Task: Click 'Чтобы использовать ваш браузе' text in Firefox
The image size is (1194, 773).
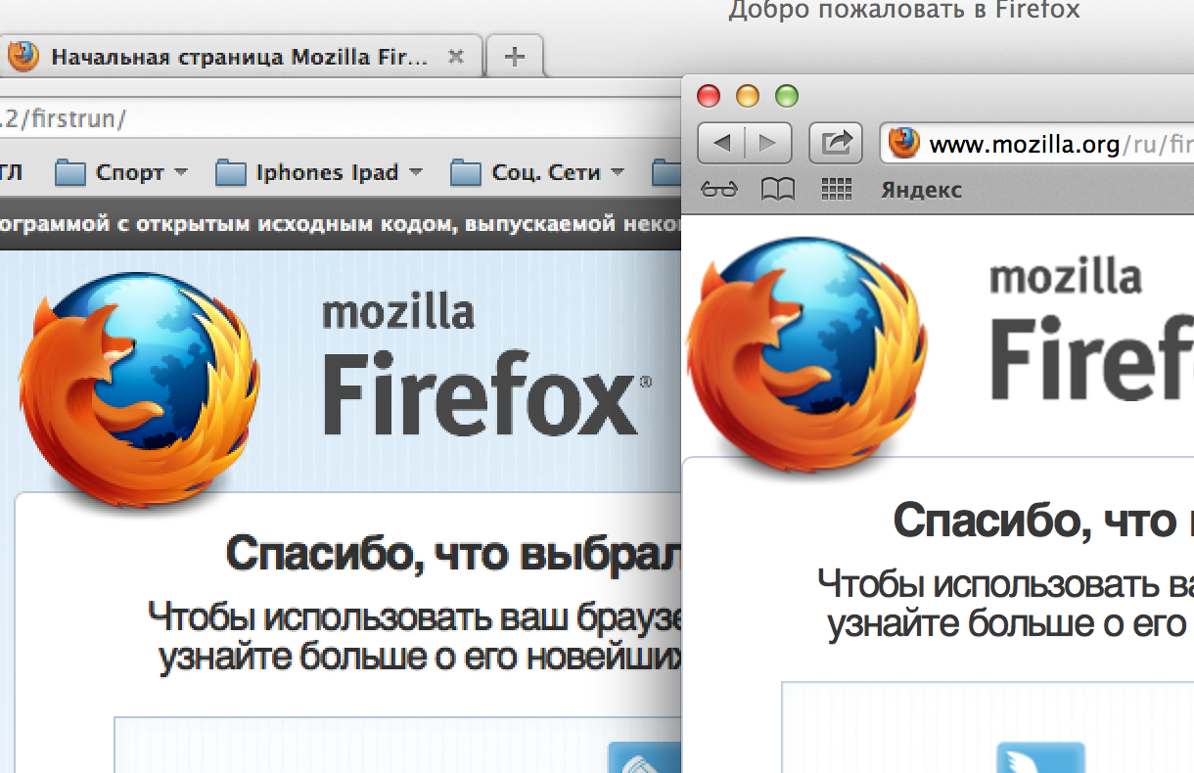Action: 414,617
